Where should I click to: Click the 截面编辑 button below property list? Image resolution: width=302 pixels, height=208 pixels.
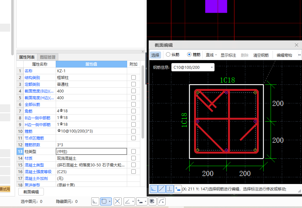31,192
